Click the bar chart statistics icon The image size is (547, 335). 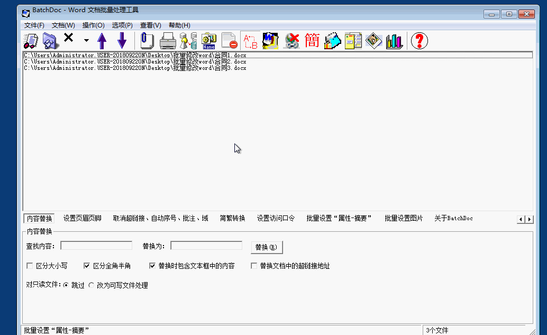pos(394,41)
